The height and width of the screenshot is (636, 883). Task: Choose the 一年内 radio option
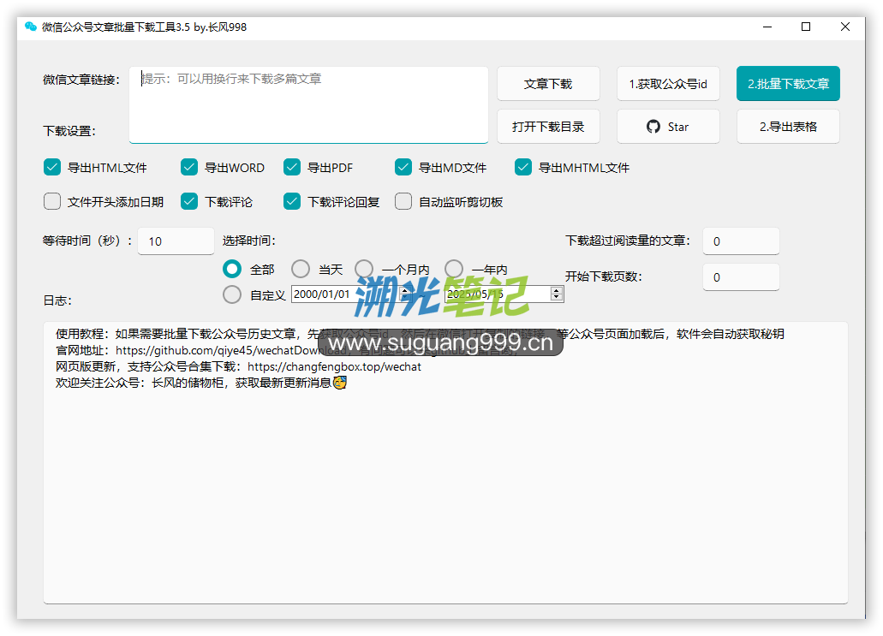[x=454, y=269]
